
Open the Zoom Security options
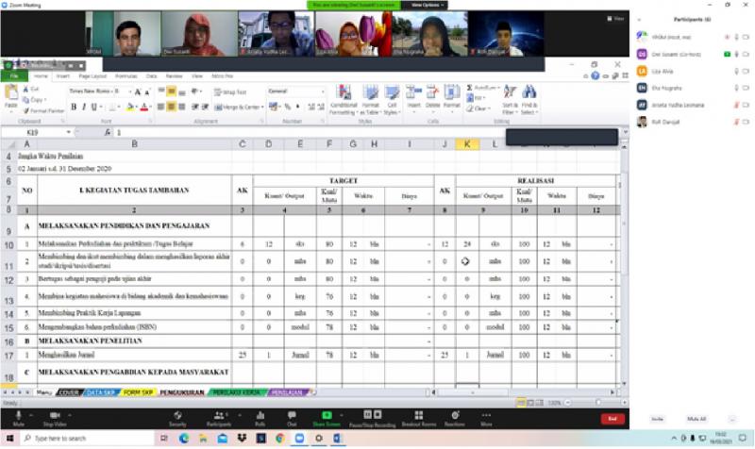point(177,415)
